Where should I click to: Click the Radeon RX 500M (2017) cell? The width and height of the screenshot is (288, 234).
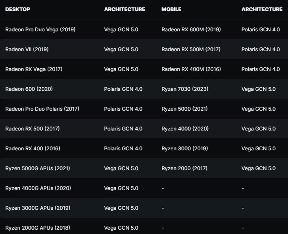pos(191,49)
